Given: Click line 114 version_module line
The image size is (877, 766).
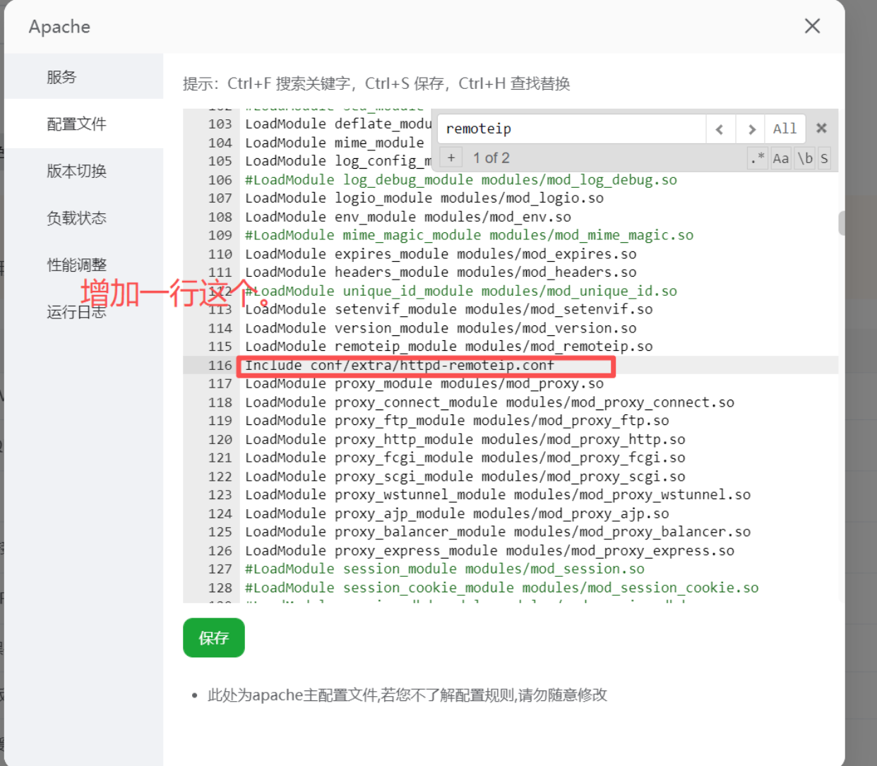Looking at the screenshot, I should [441, 328].
